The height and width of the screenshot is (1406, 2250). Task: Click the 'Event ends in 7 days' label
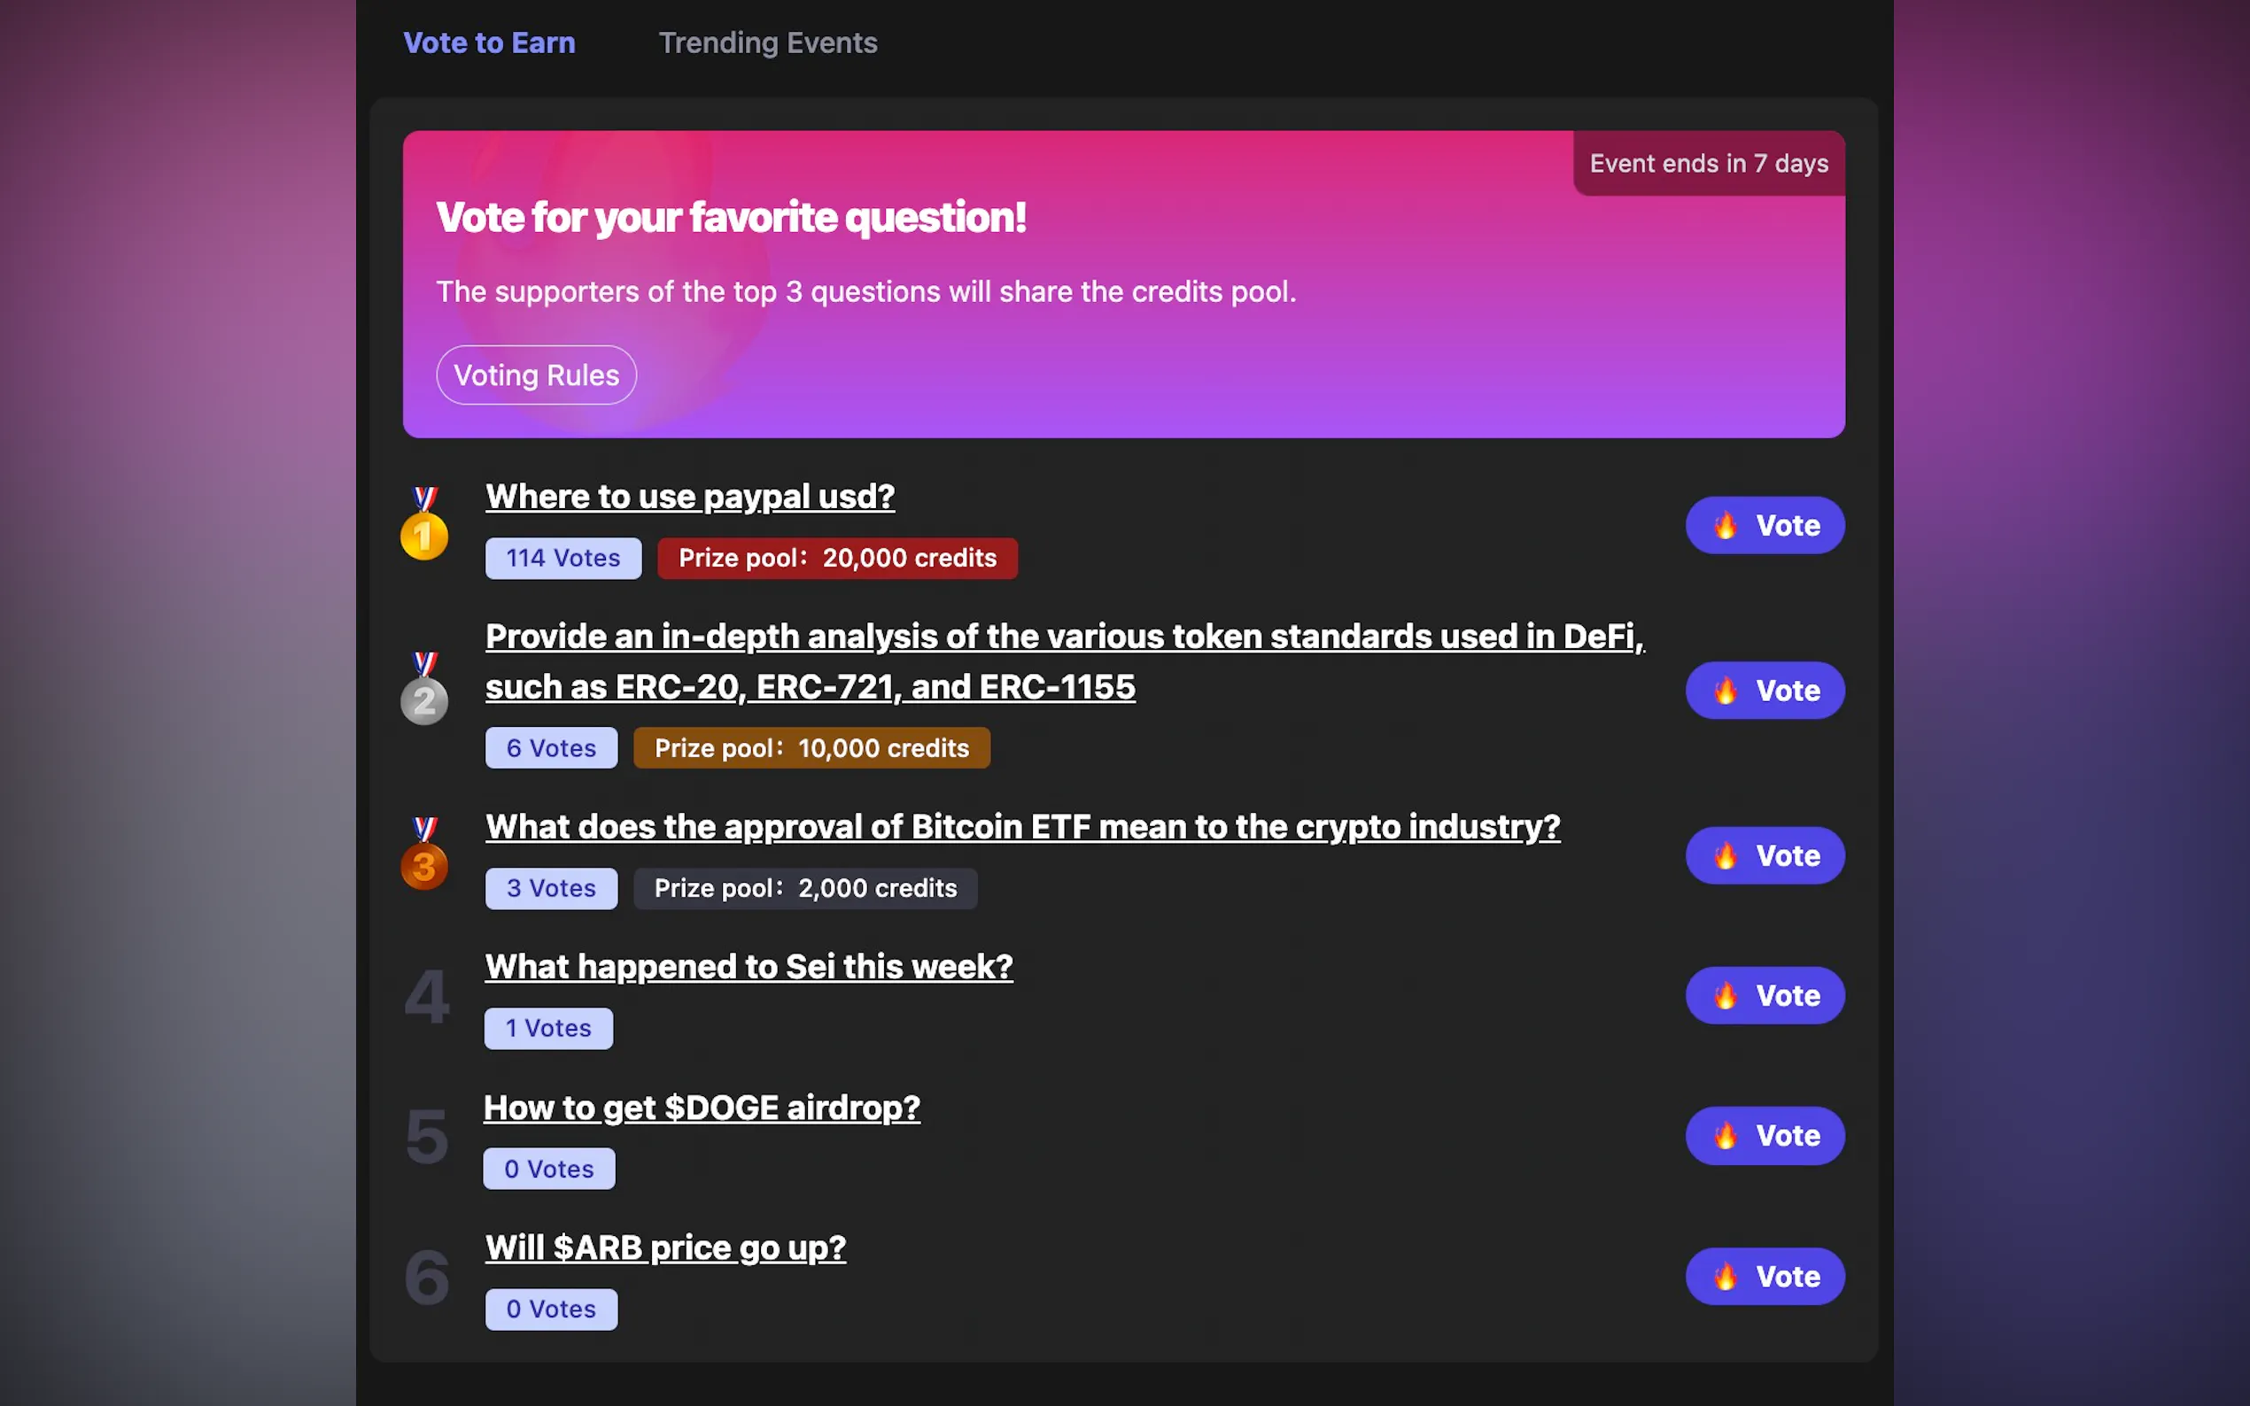click(1709, 164)
